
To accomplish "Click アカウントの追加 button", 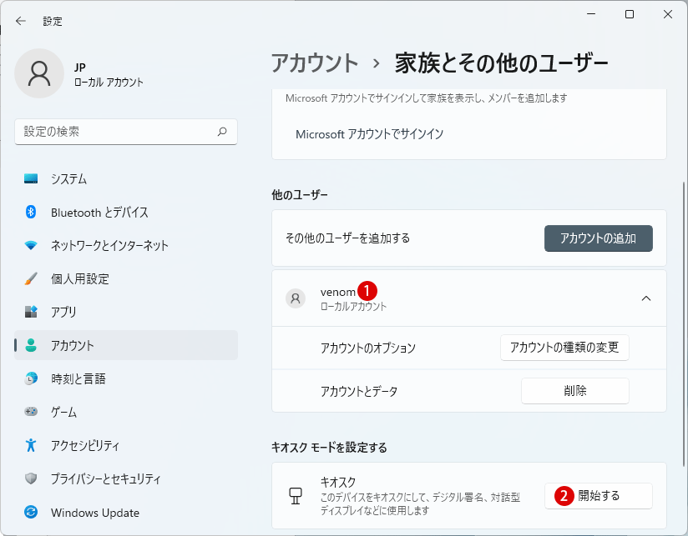I will pos(598,238).
